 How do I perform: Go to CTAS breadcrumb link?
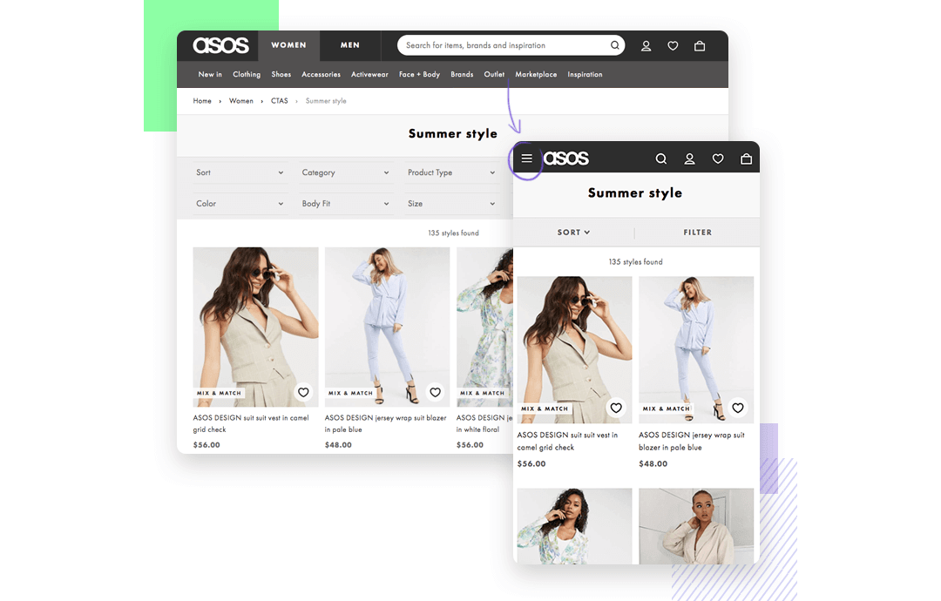click(x=279, y=101)
